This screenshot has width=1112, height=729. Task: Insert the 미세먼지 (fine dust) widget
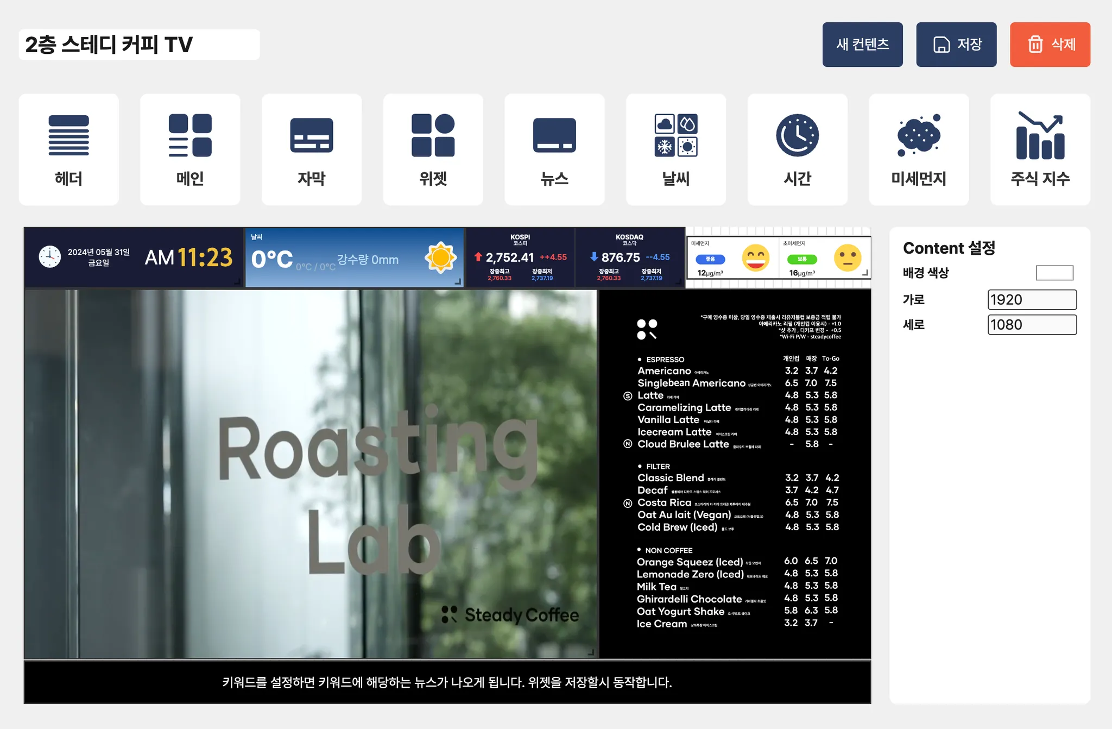[x=919, y=149]
